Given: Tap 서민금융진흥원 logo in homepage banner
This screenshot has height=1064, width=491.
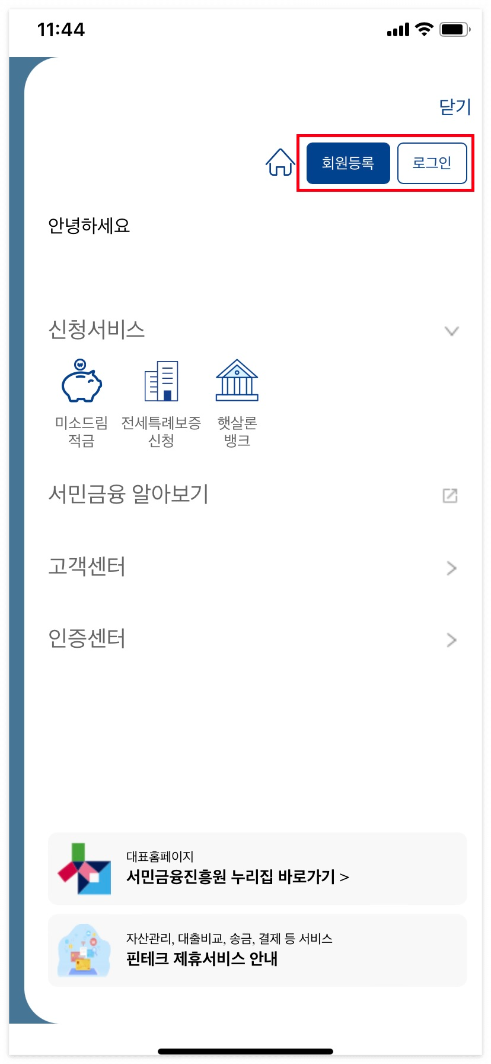Looking at the screenshot, I should click(84, 869).
